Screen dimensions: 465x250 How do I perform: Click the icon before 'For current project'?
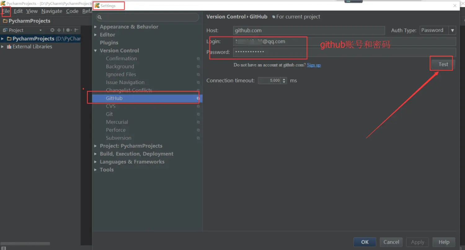(273, 17)
